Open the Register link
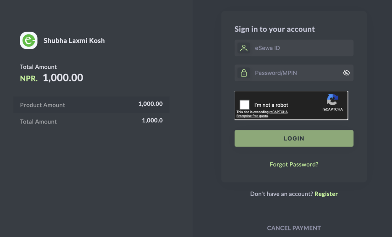The width and height of the screenshot is (392, 237). click(326, 194)
